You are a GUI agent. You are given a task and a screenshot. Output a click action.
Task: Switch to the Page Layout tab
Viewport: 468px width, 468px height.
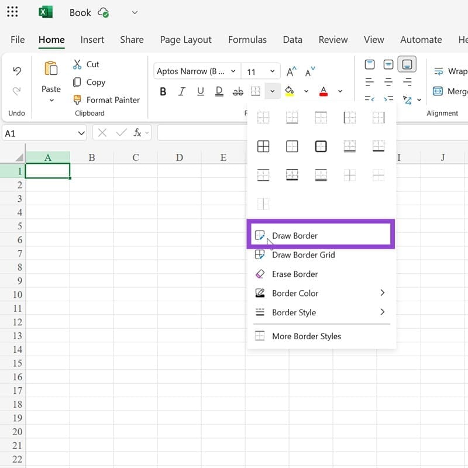[x=185, y=40]
